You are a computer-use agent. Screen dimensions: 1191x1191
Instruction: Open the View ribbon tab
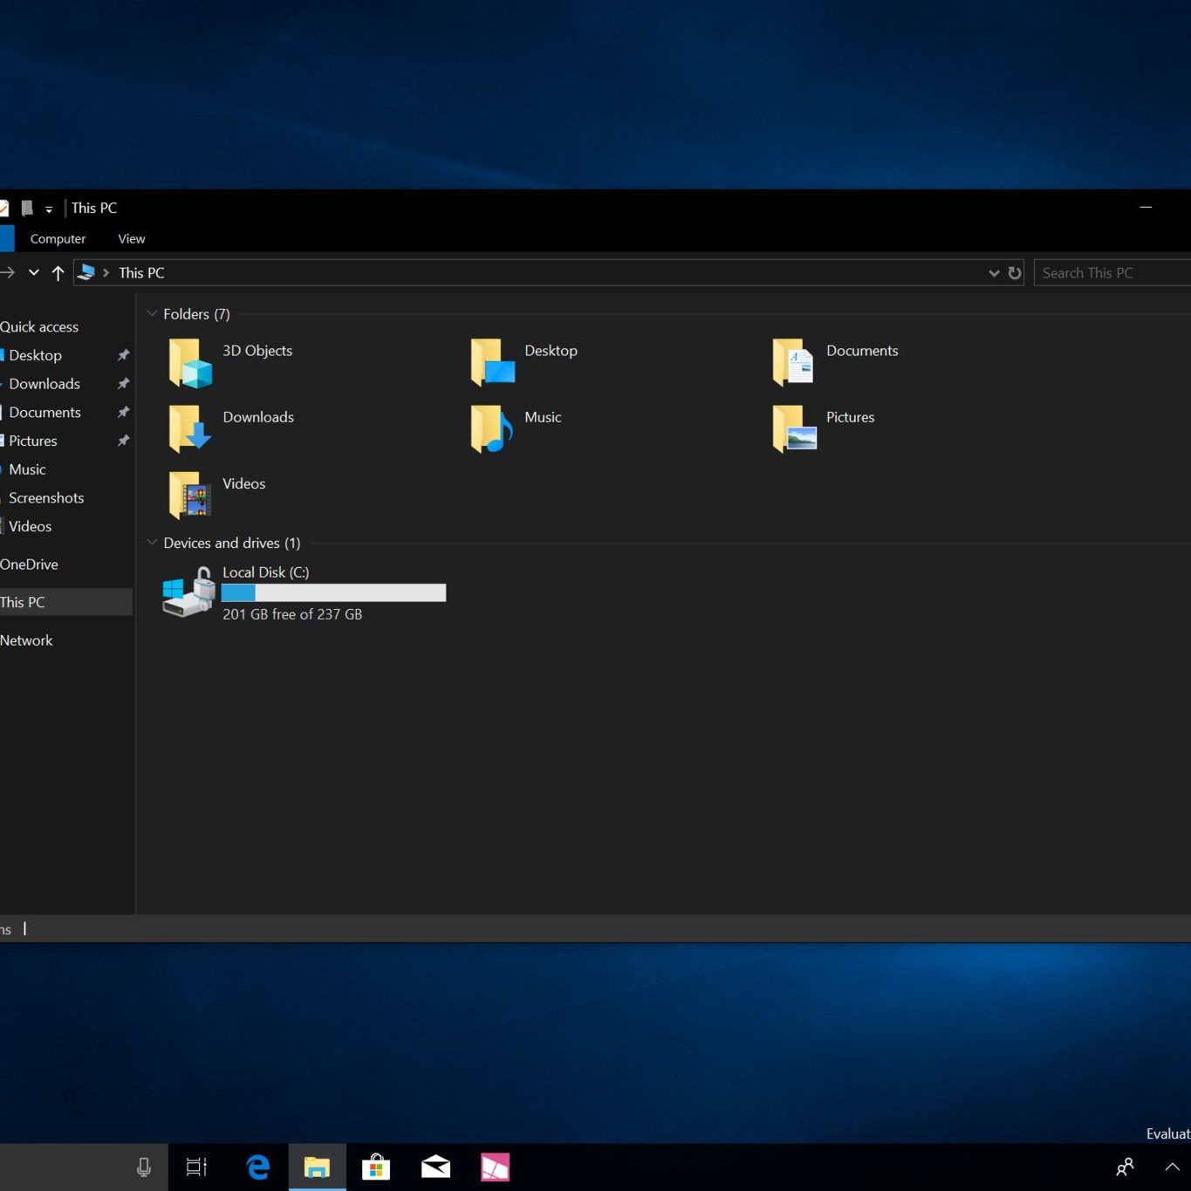click(132, 239)
